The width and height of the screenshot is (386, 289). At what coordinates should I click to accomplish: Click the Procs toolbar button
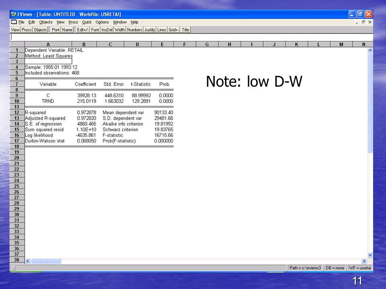(27, 30)
